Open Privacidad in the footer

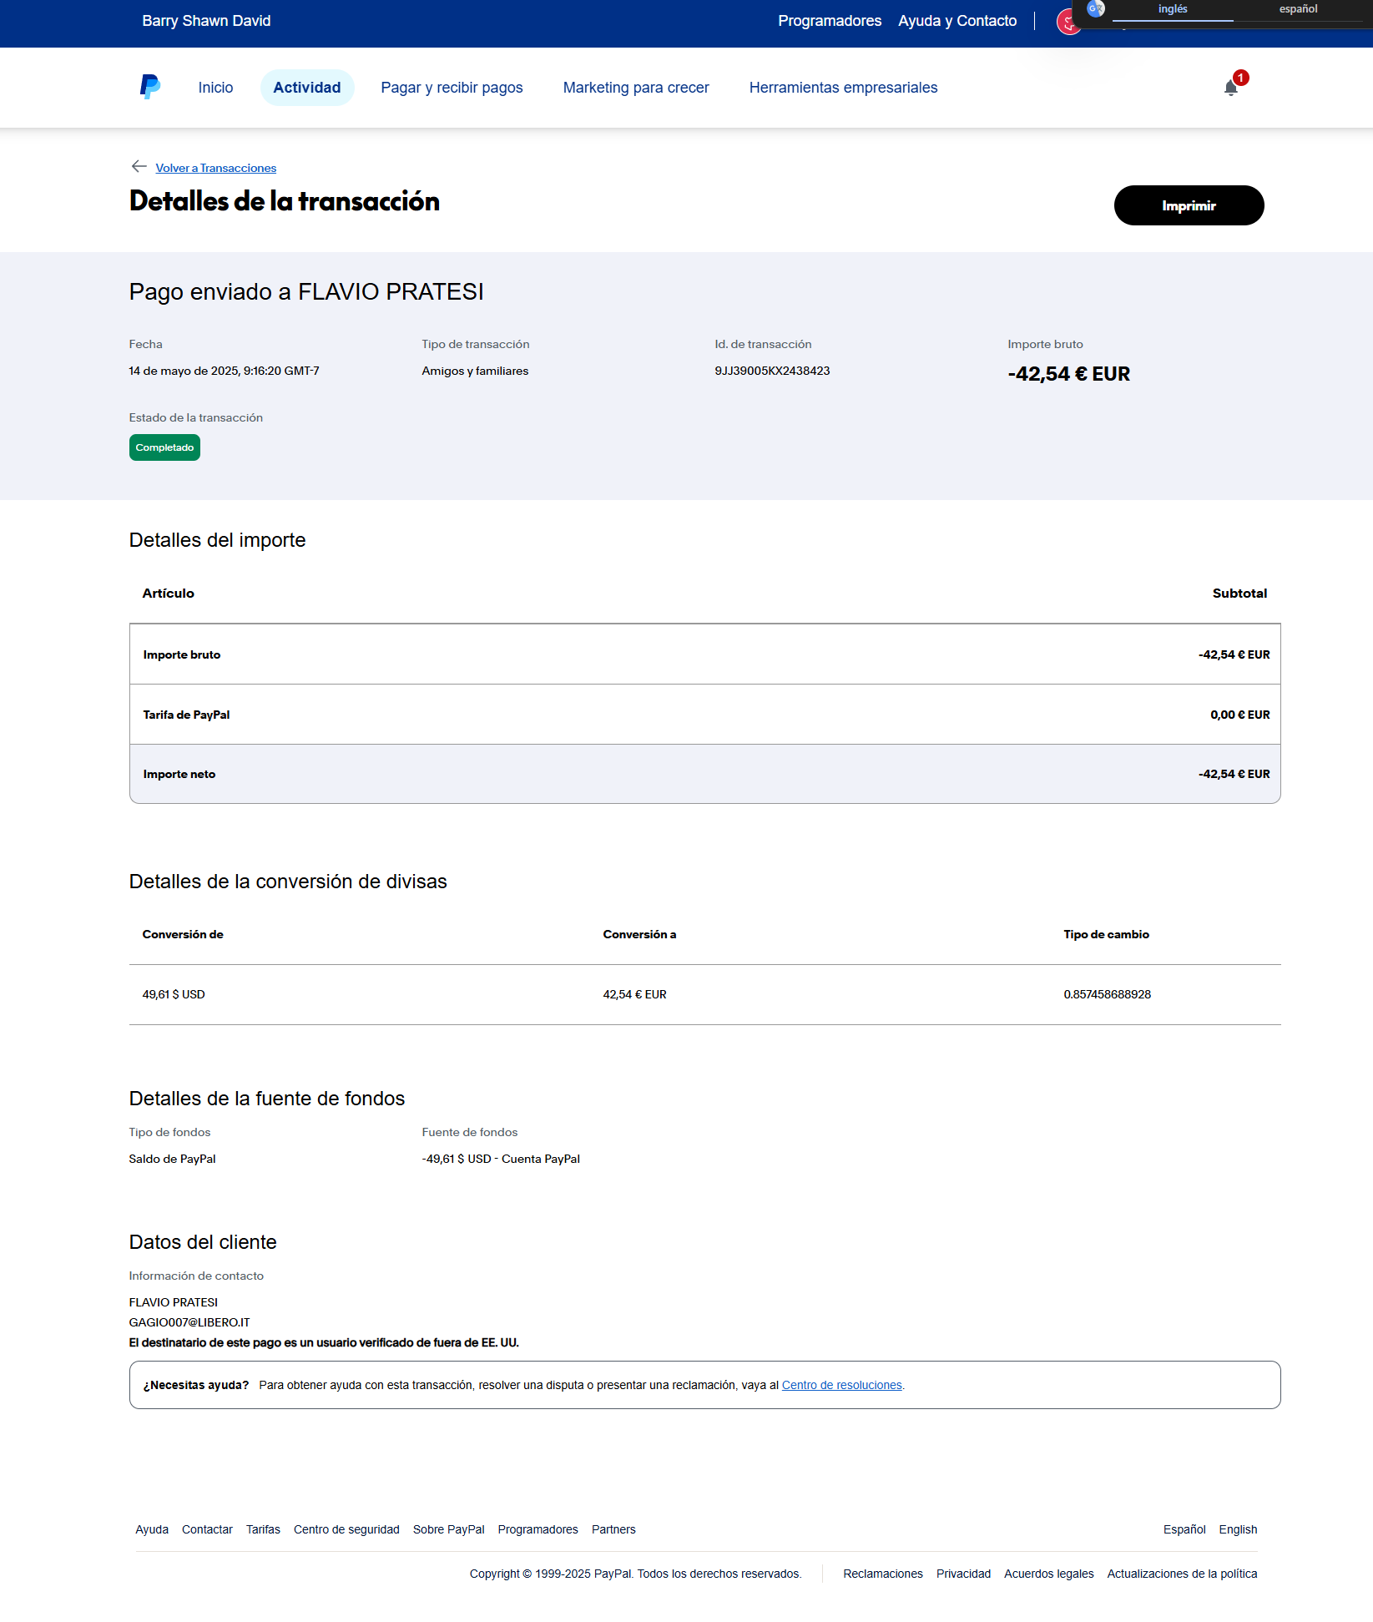963,1574
